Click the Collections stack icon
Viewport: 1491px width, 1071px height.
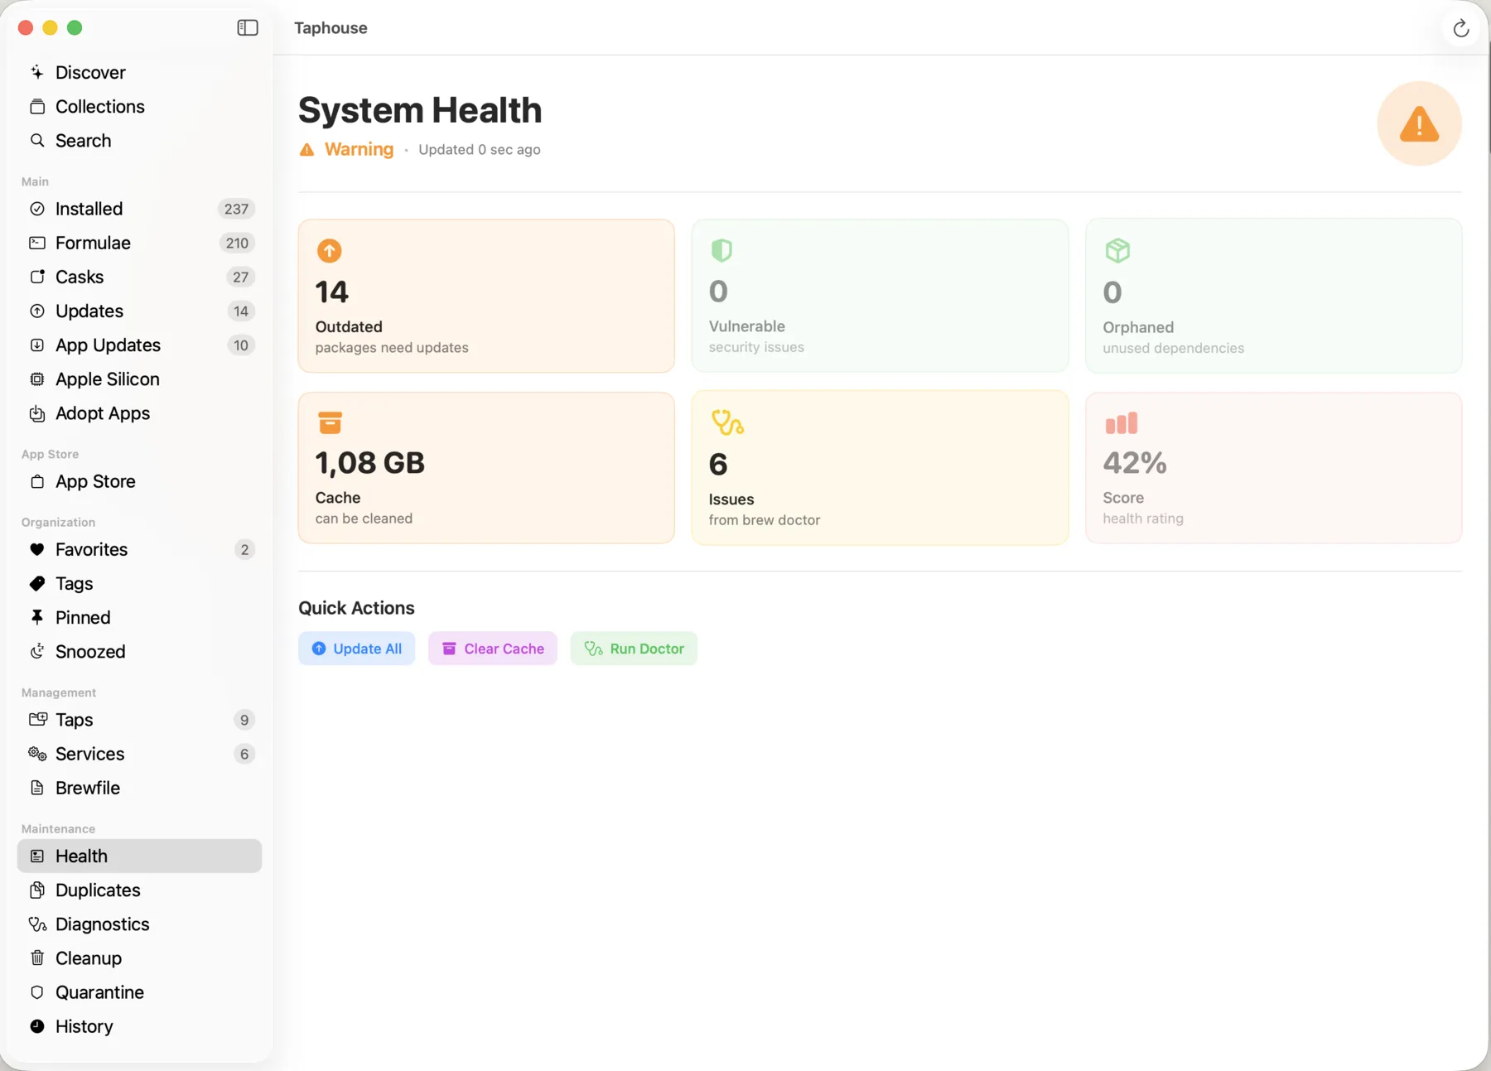click(37, 106)
